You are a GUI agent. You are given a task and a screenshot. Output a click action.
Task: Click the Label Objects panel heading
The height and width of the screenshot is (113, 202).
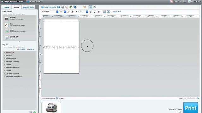[8, 12]
